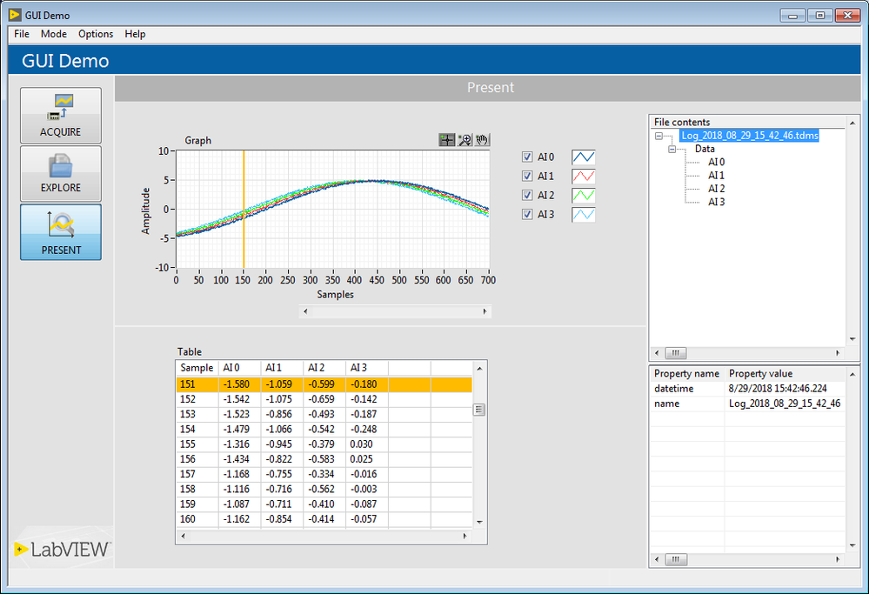This screenshot has height=594, width=869.
Task: Open the Options menu
Action: [x=96, y=34]
